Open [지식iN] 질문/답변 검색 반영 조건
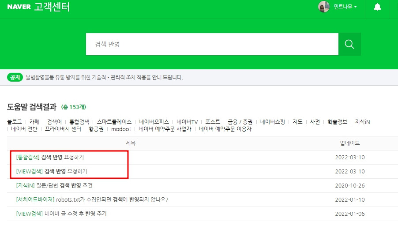The width and height of the screenshot is (398, 233). pos(54,185)
